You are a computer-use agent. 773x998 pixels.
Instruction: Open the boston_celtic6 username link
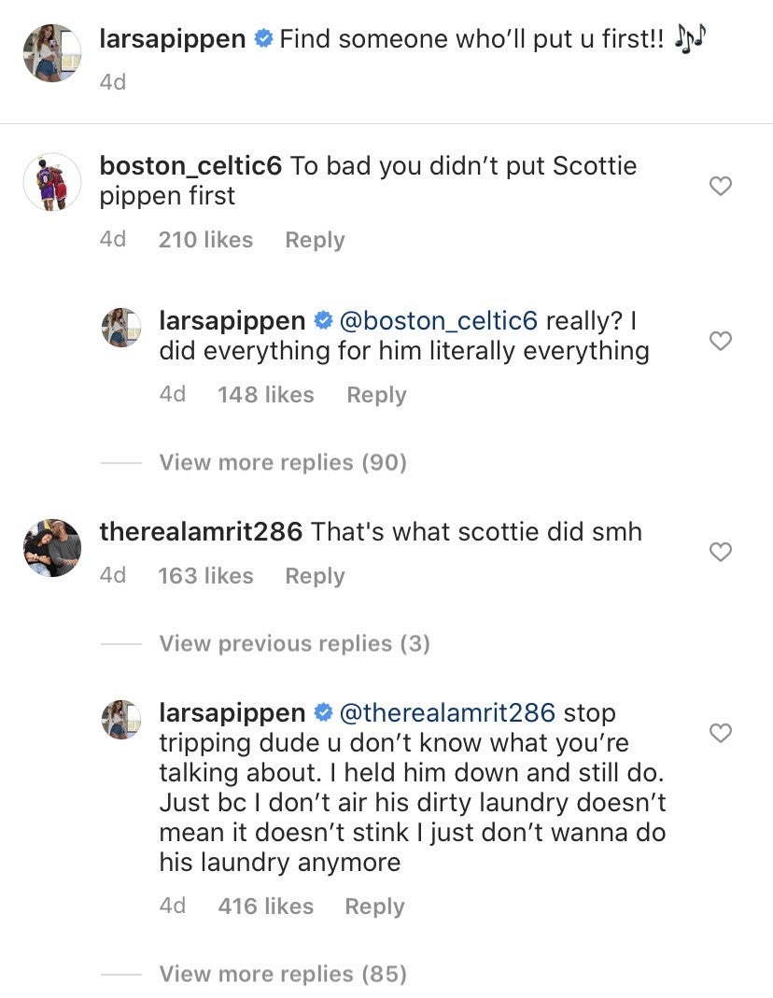click(190, 167)
